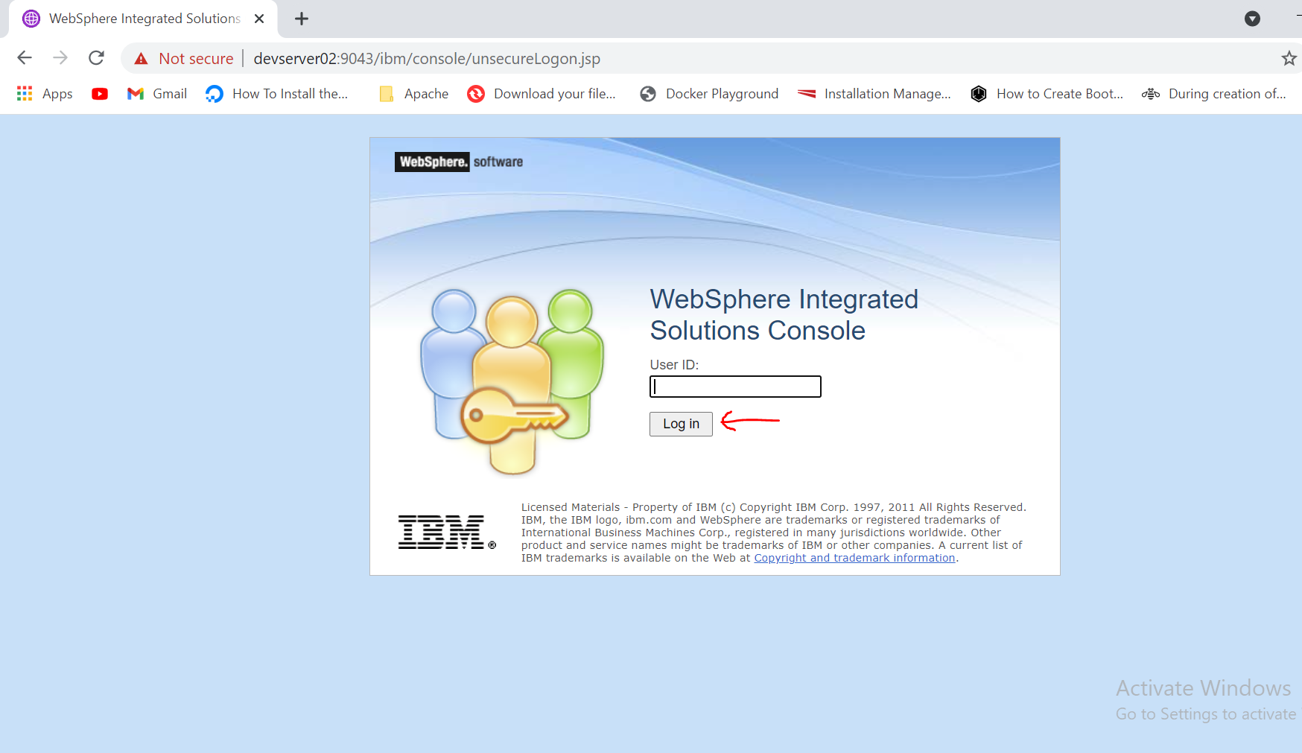1302x753 pixels.
Task: Open the Apps grid shortcut
Action: (x=45, y=94)
